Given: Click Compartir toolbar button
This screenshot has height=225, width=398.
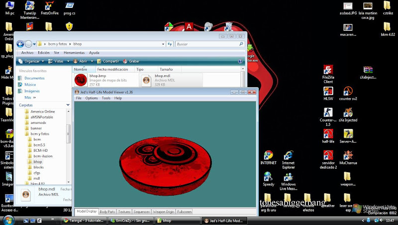Looking at the screenshot, I should pos(108,61).
